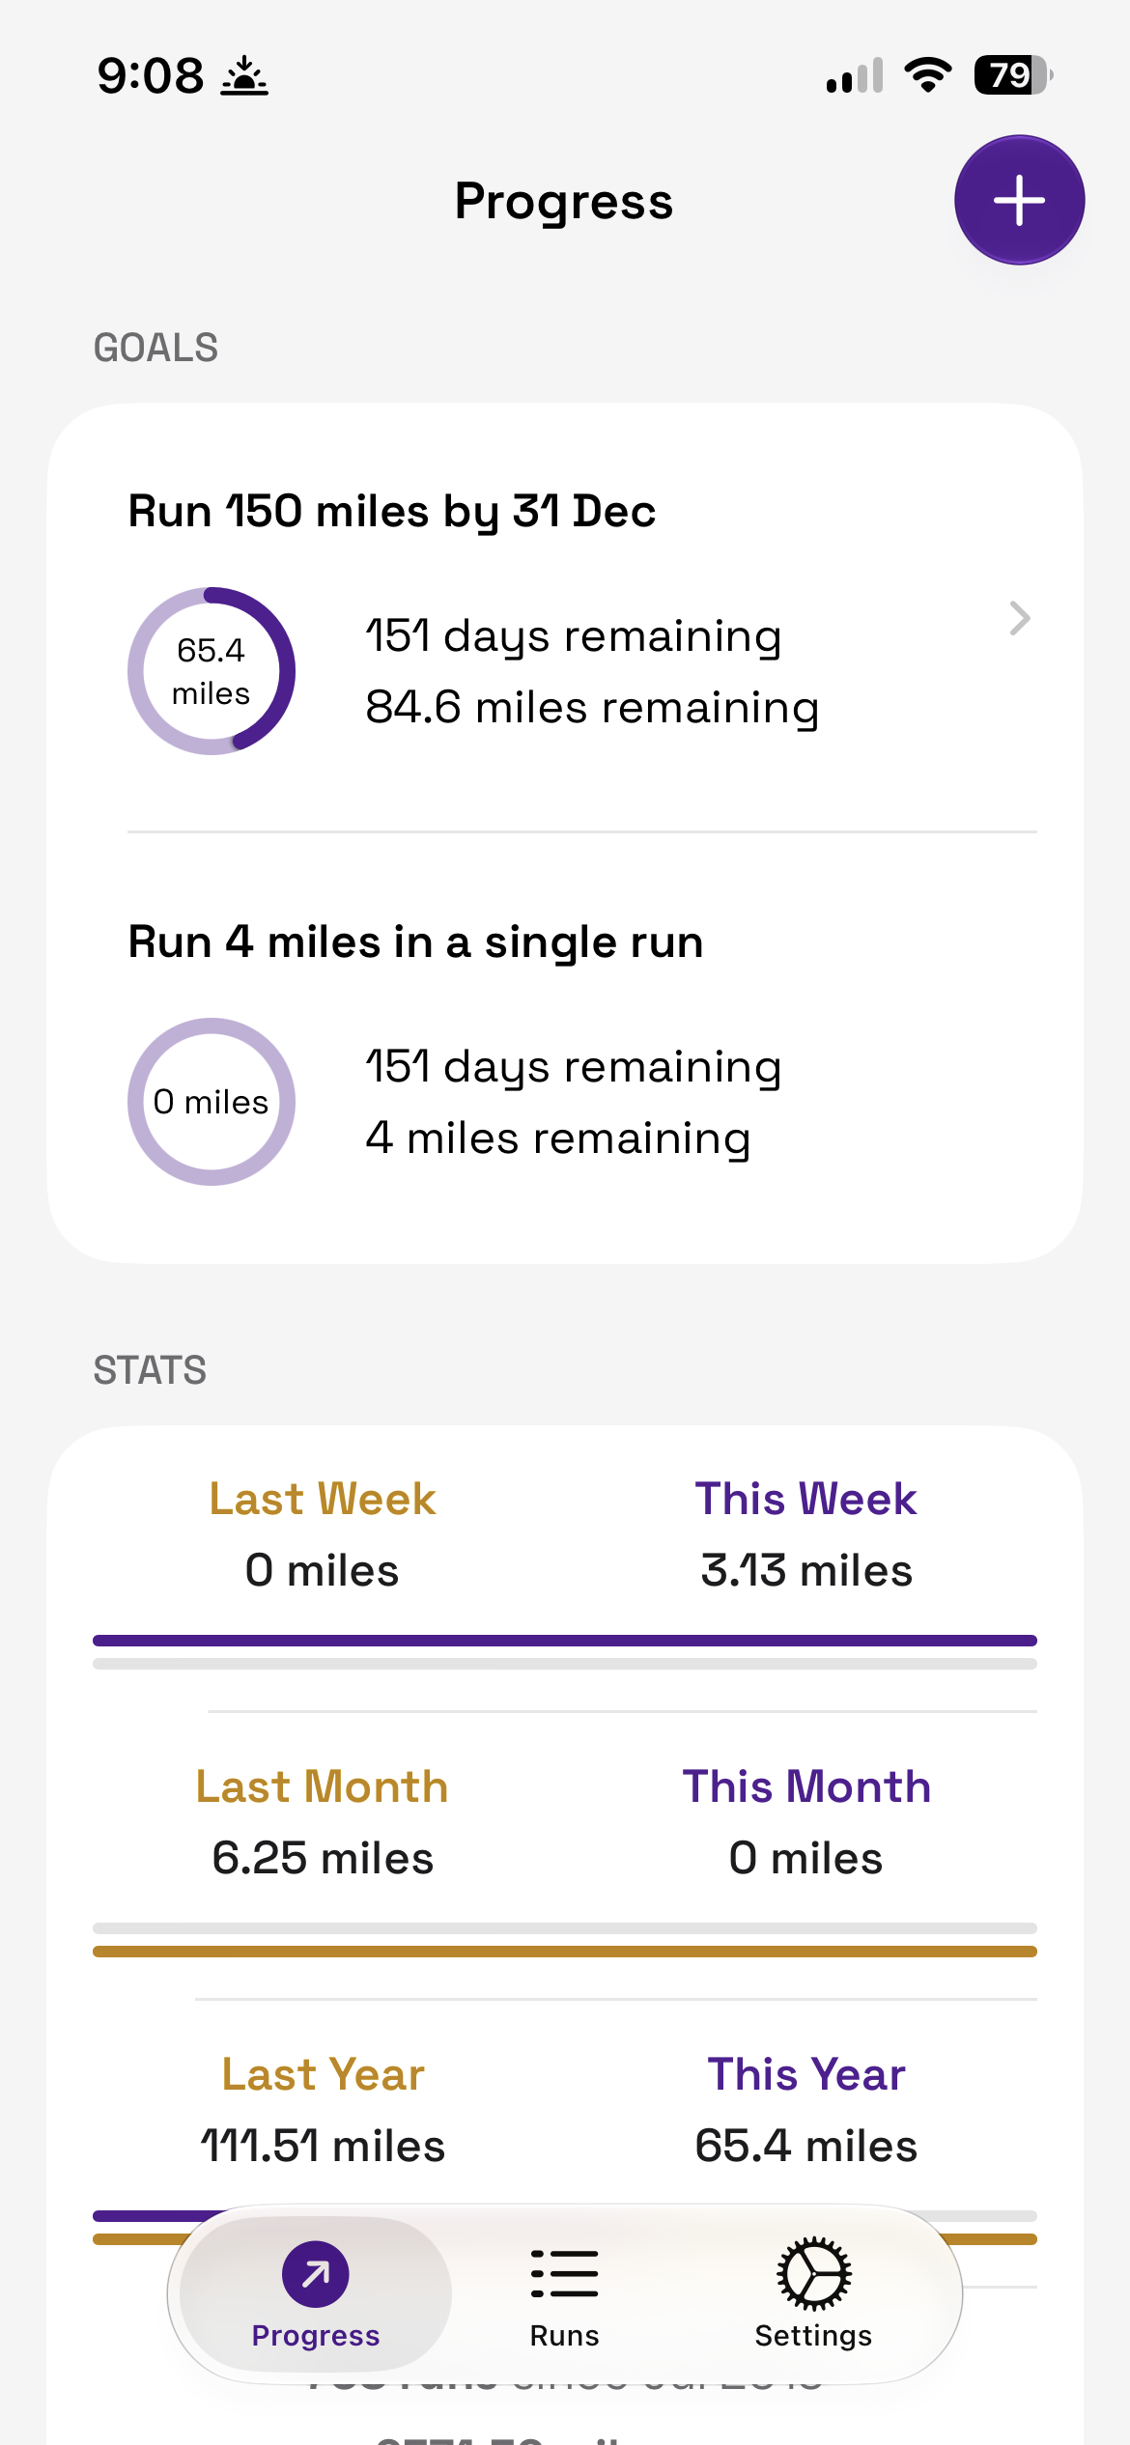This screenshot has height=2445, width=1130.
Task: Open the Settings gear icon
Action: point(813,2273)
